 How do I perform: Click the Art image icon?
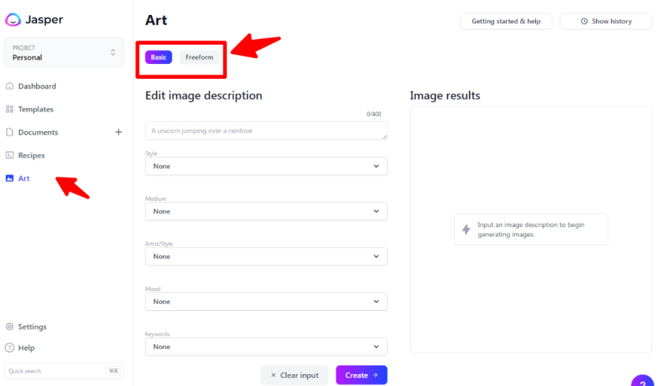[10, 178]
